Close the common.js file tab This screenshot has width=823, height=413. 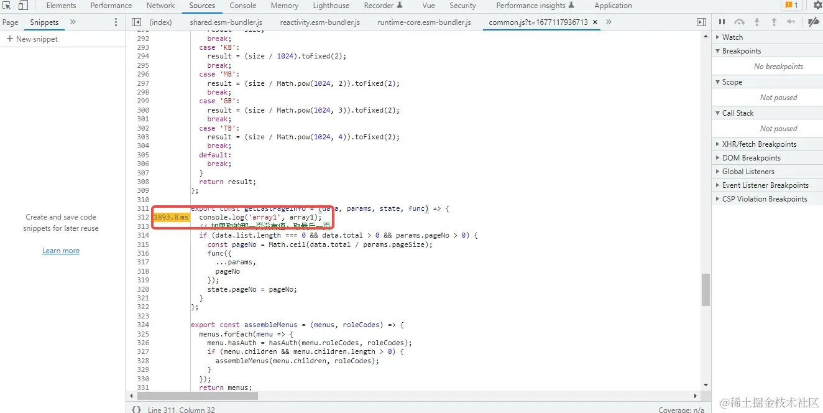pos(595,22)
